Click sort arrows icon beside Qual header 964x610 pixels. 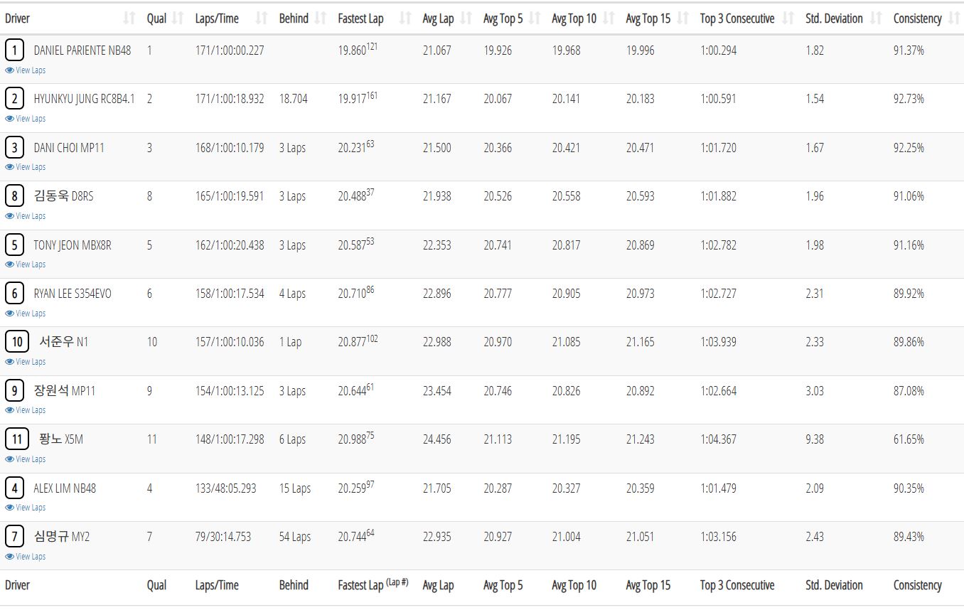[x=178, y=18]
